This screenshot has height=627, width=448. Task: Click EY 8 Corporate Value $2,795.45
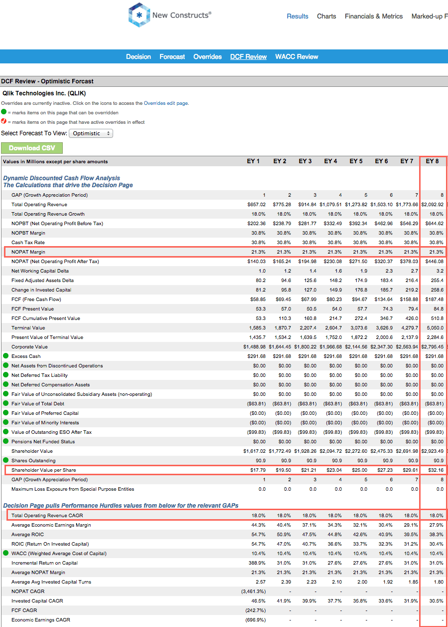point(433,346)
